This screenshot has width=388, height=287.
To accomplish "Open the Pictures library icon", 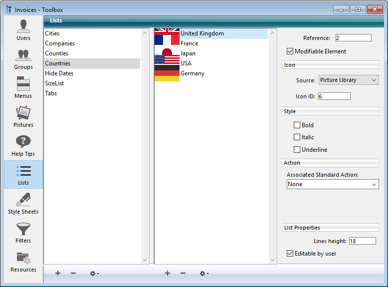I will click(x=23, y=117).
